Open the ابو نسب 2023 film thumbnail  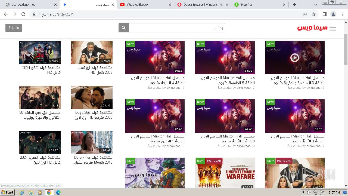pos(92,53)
